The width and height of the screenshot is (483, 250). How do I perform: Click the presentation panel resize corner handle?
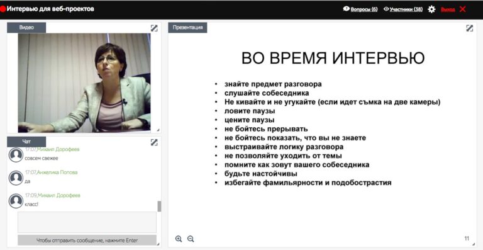(474, 244)
